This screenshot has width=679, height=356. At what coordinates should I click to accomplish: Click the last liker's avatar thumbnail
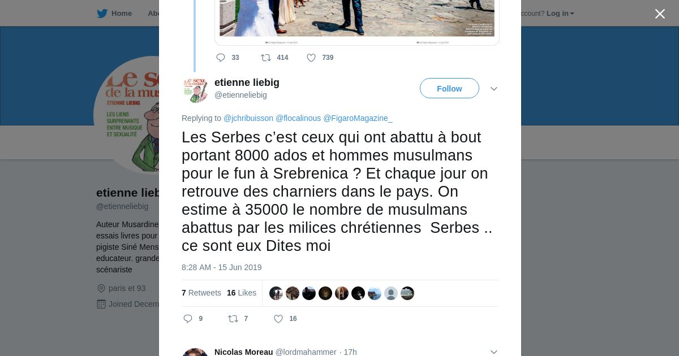(407, 293)
